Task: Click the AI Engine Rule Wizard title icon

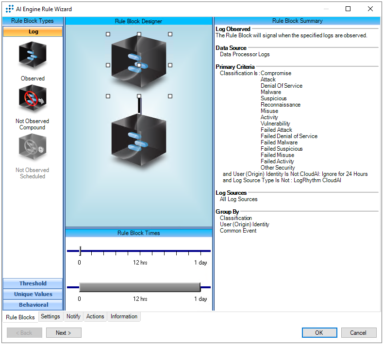Action: tap(9, 9)
